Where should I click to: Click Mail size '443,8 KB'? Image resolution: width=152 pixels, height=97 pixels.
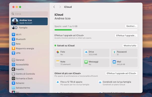[x=121, y=64]
